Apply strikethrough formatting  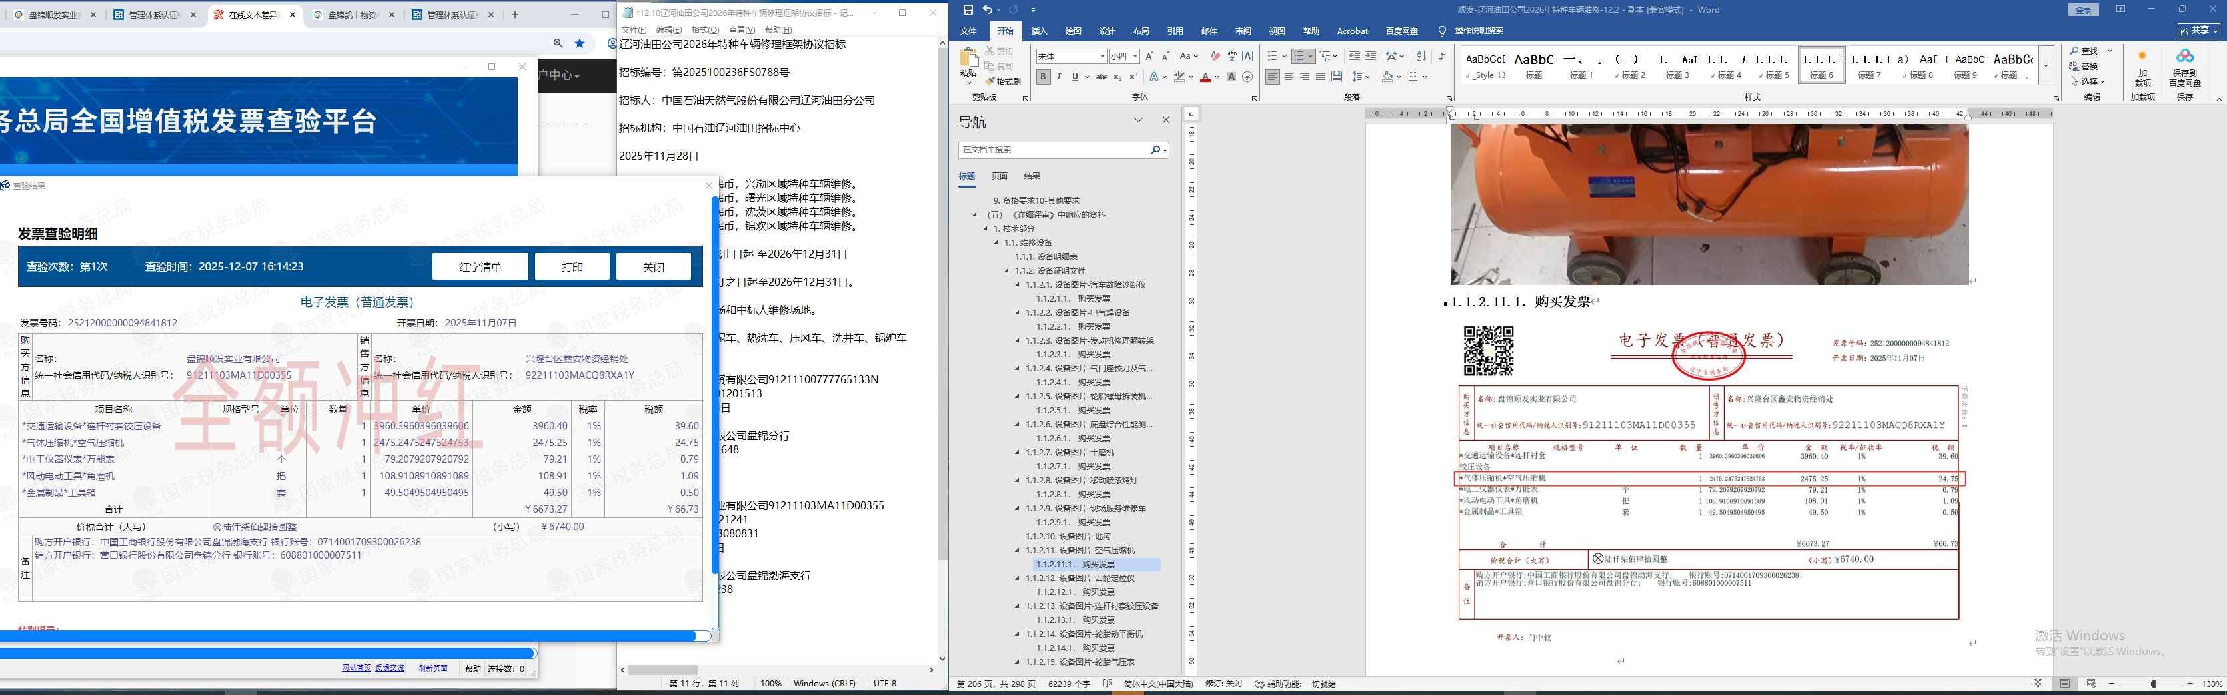[1102, 77]
